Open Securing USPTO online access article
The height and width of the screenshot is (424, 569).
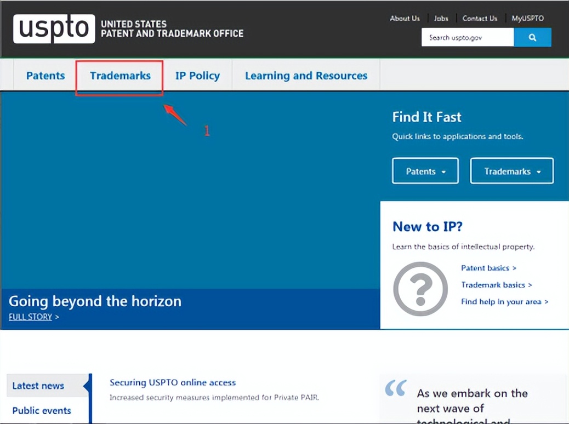pyautogui.click(x=173, y=382)
